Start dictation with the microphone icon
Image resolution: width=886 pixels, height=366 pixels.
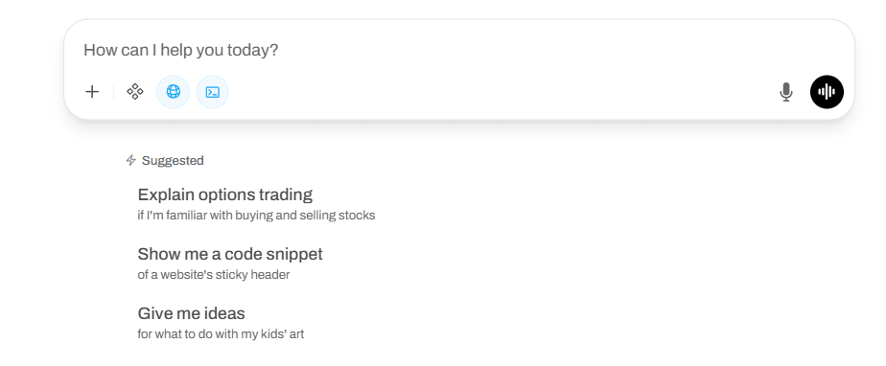point(785,92)
